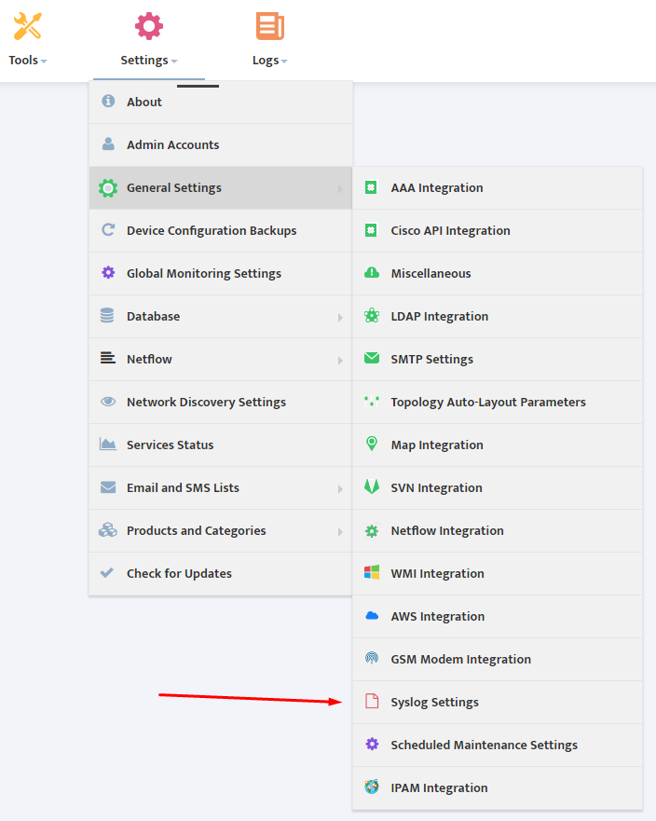
Task: Click the SMTP Settings green envelope icon
Action: (x=372, y=358)
